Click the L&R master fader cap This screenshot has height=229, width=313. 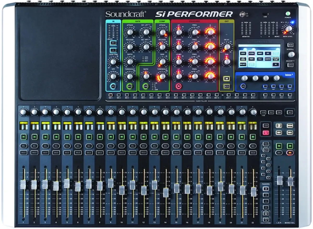click(x=280, y=180)
